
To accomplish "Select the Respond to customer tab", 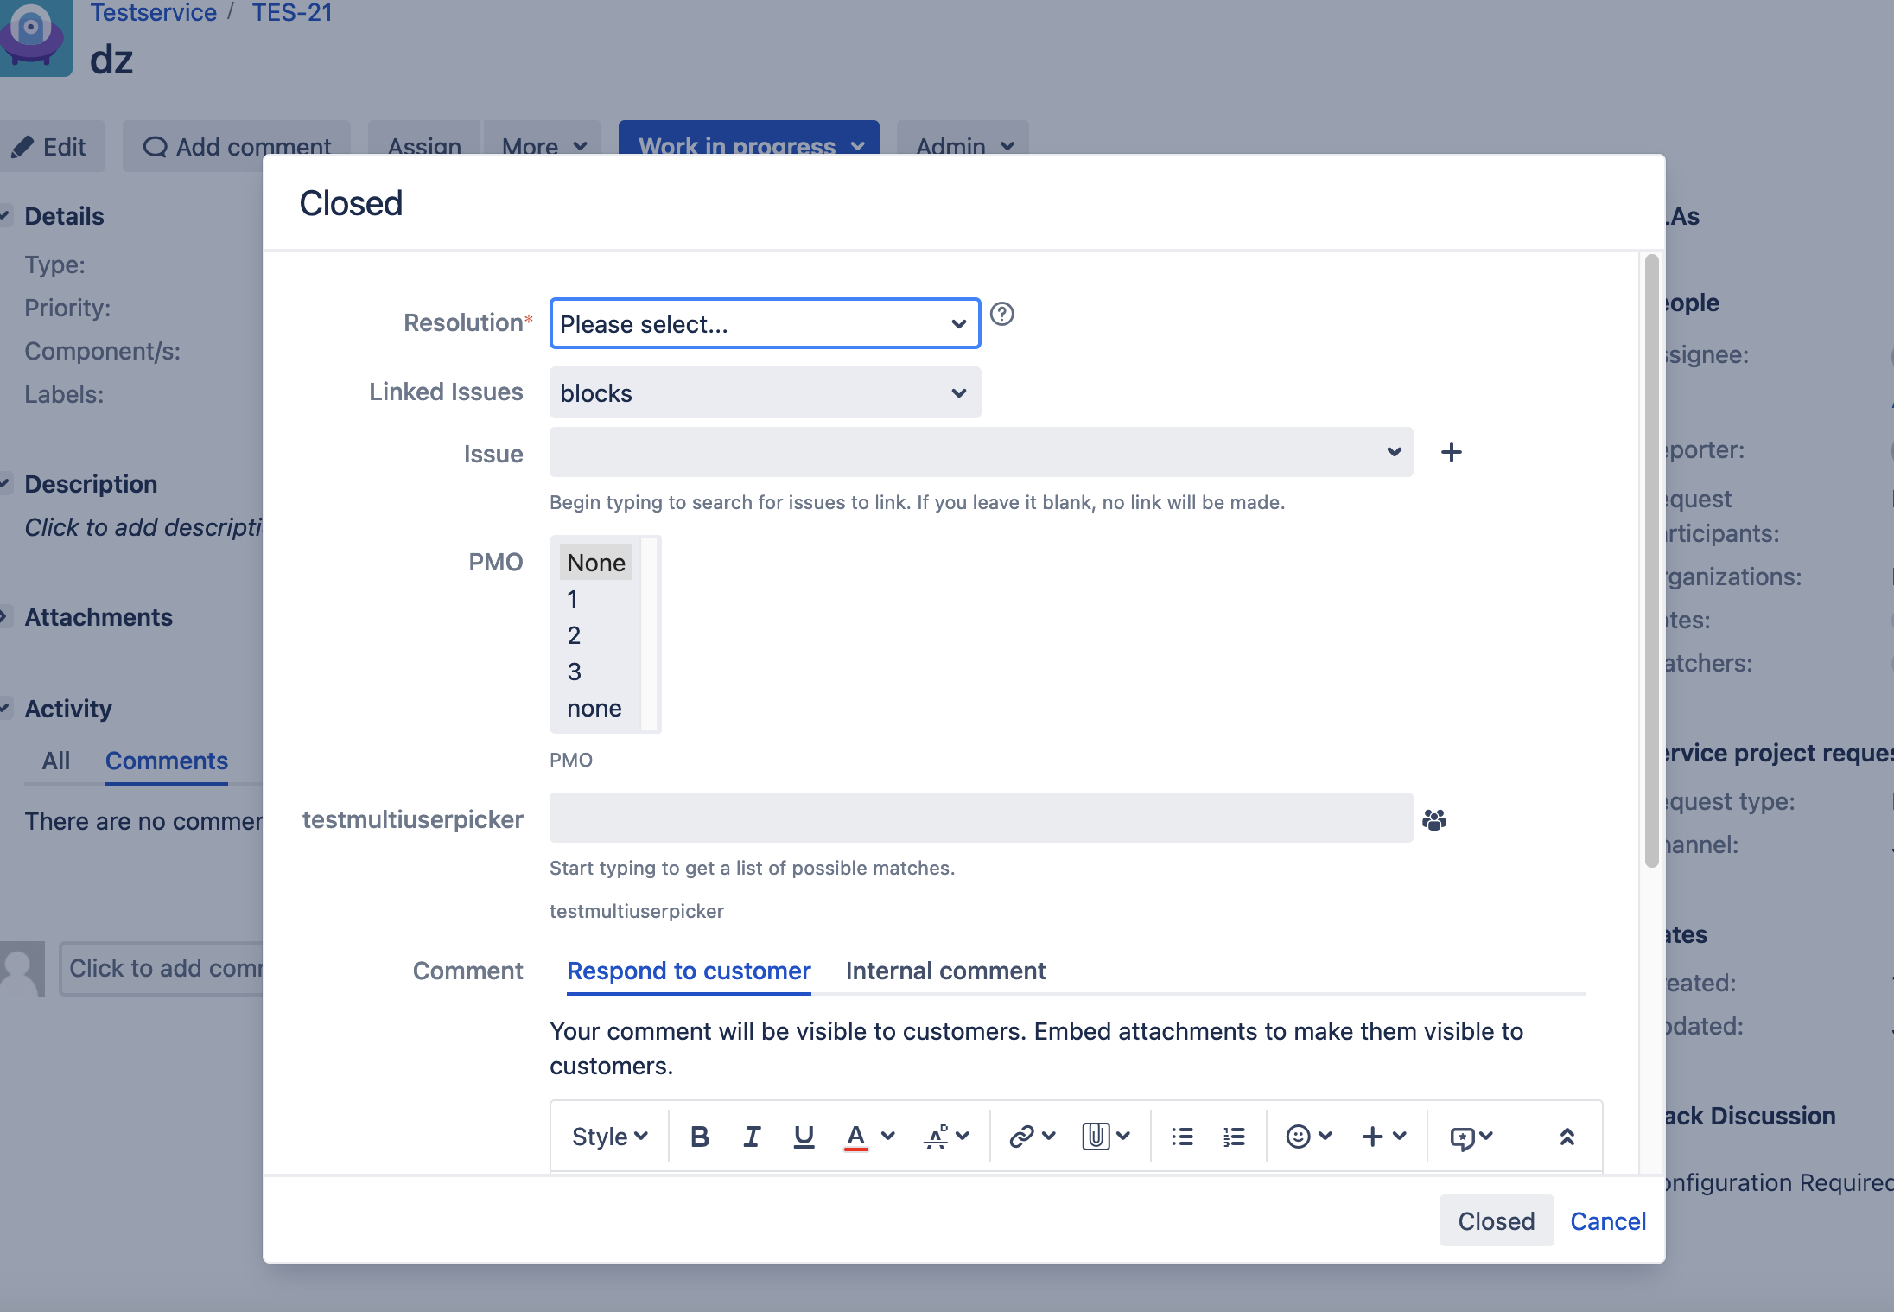I will (x=689, y=971).
